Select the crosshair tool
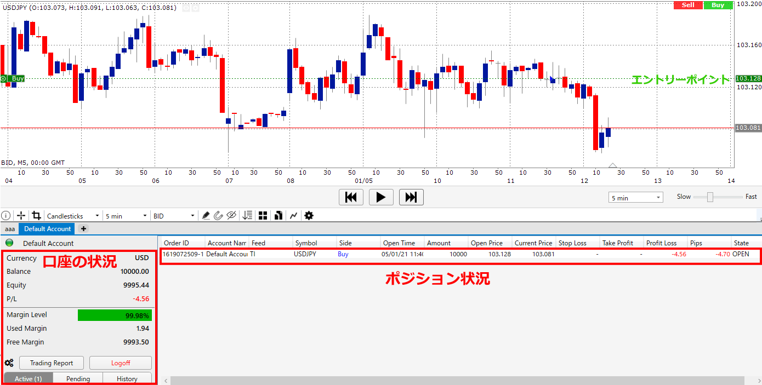 (x=21, y=215)
